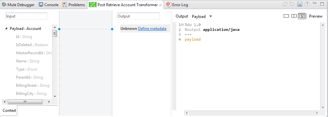The image size is (328, 117).
Task: Maximize the panel view
Action: (x=322, y=4)
